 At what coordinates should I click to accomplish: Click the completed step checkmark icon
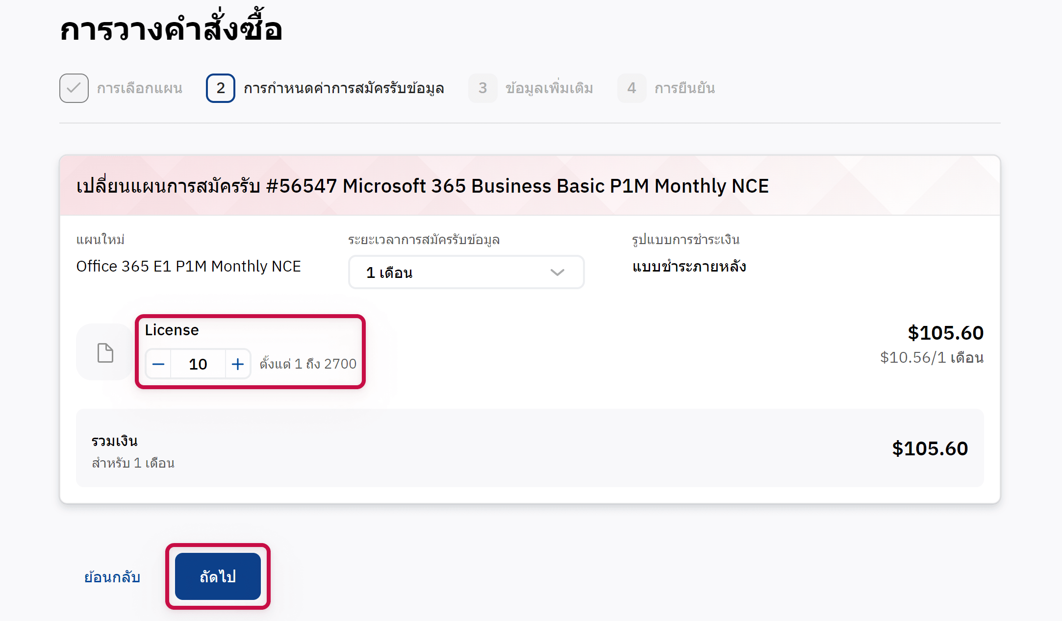(74, 88)
